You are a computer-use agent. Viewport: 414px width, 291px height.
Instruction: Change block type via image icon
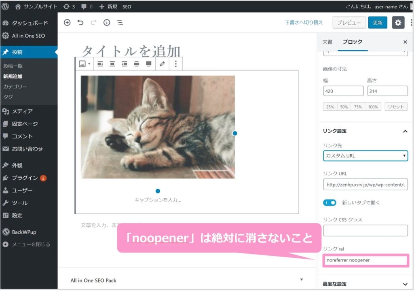84,64
